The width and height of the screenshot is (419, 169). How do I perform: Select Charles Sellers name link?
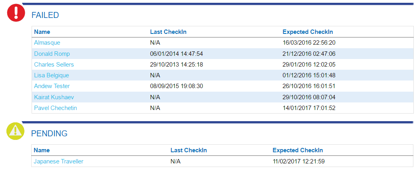54,65
